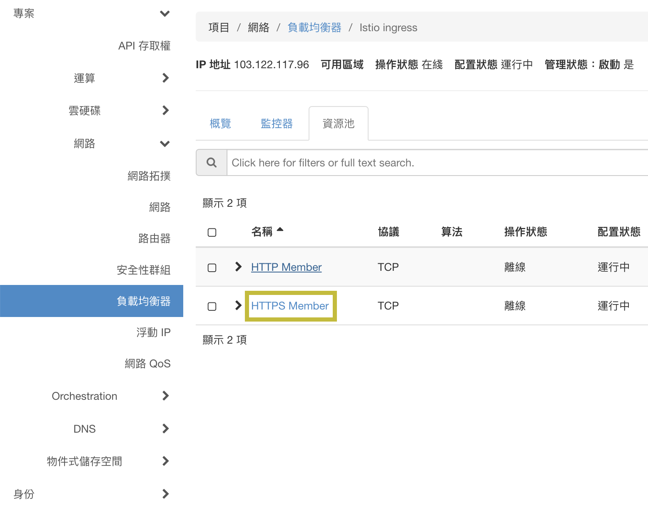The image size is (648, 520).
Task: Click the name column sort arrow
Action: click(x=280, y=230)
